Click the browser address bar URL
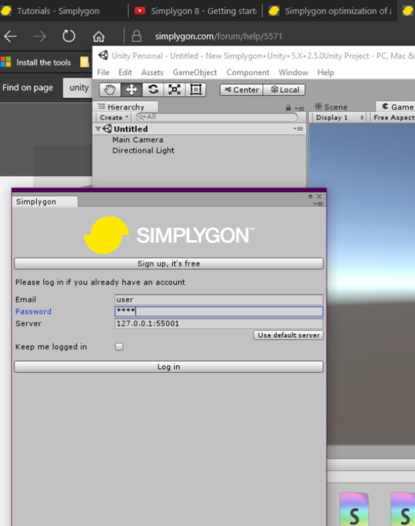The width and height of the screenshot is (415, 526). tap(218, 36)
